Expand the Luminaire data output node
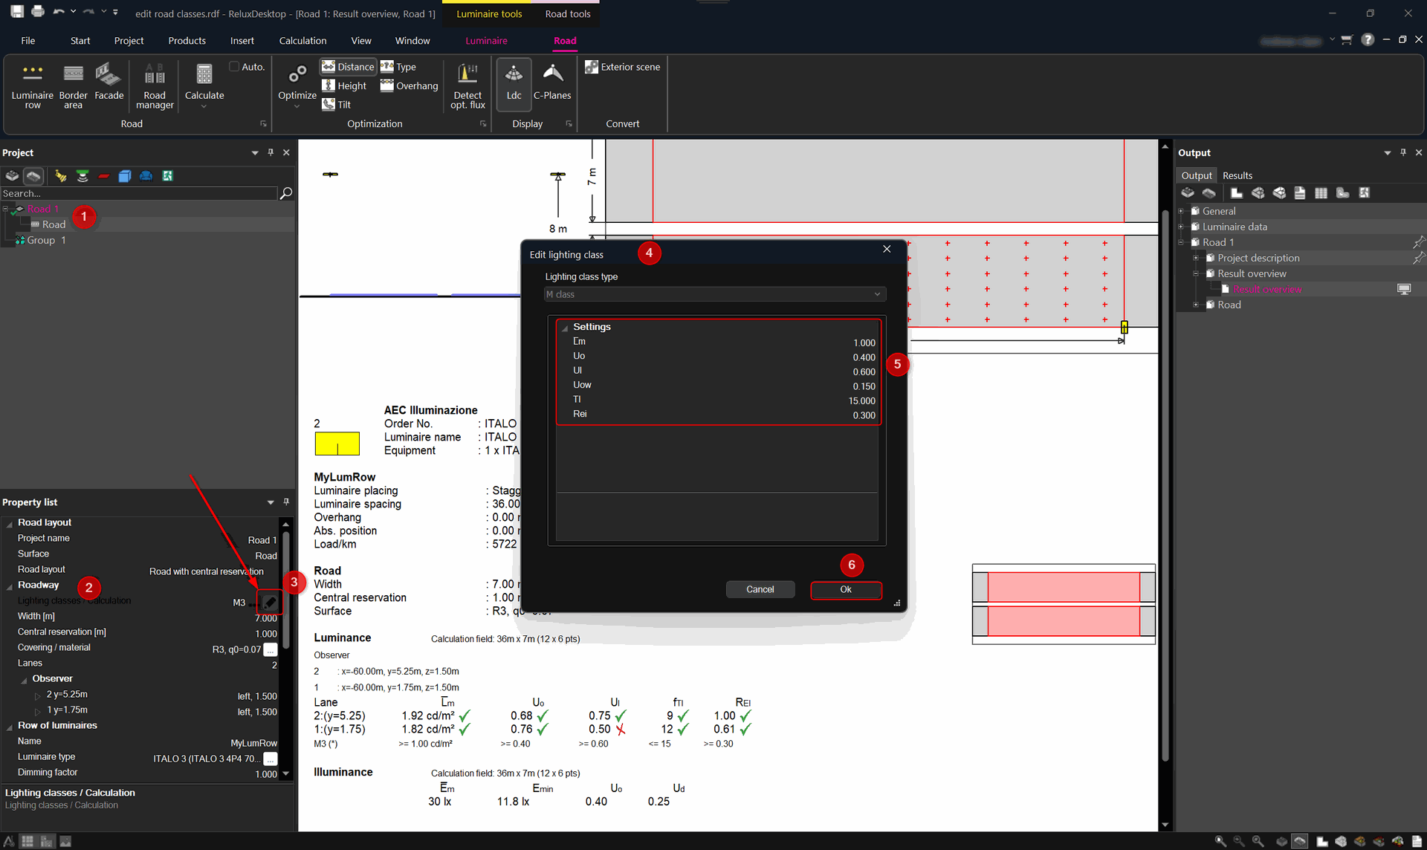The width and height of the screenshot is (1427, 850). (1181, 227)
